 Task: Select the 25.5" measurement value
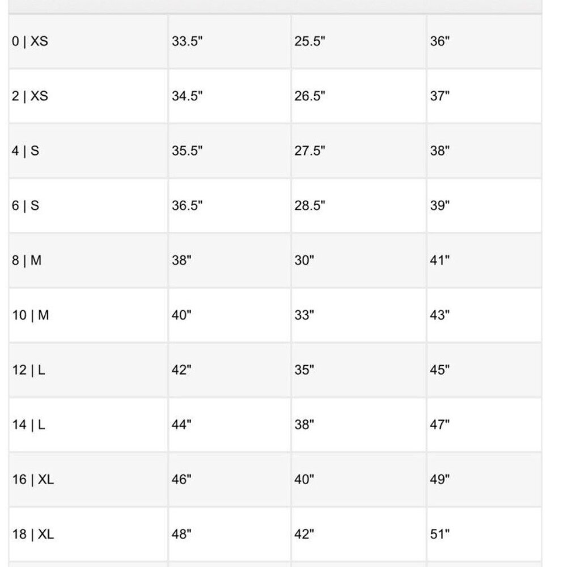[x=310, y=41]
